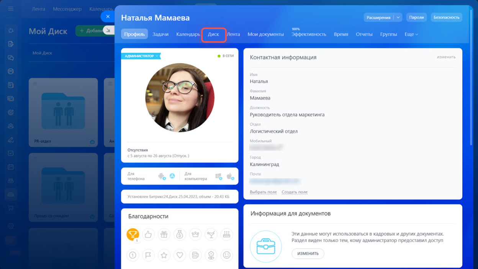Switch to the Профиль tab
Screen dimensions: 478x269
pos(134,34)
